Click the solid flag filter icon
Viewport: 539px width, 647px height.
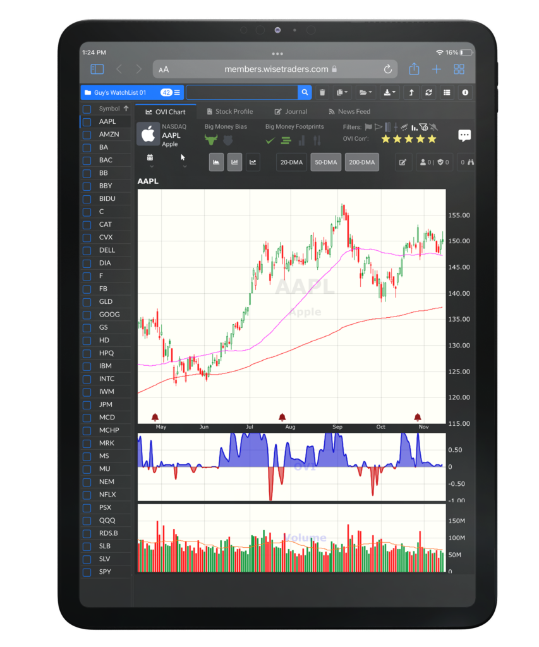coord(368,127)
